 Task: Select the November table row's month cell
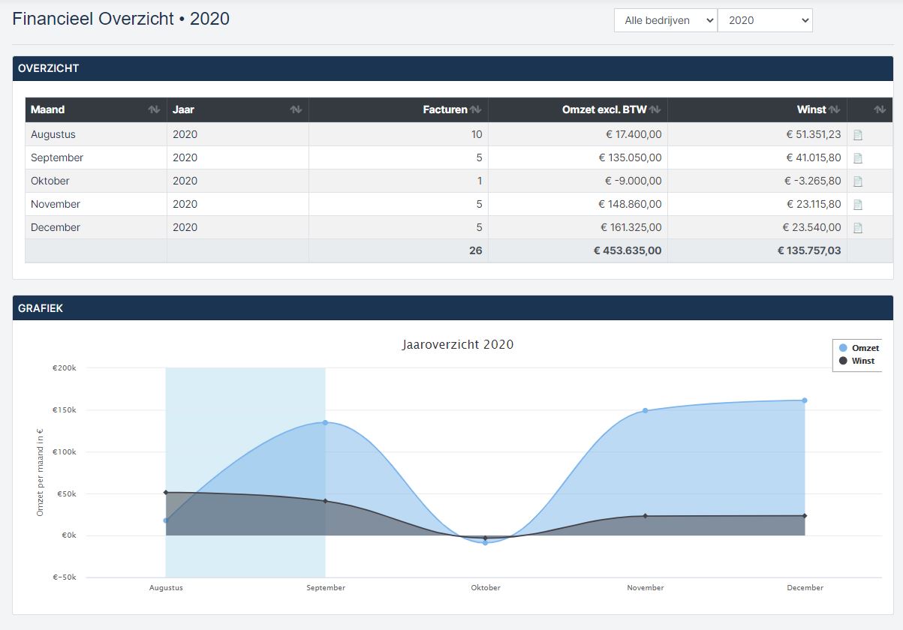coord(96,205)
